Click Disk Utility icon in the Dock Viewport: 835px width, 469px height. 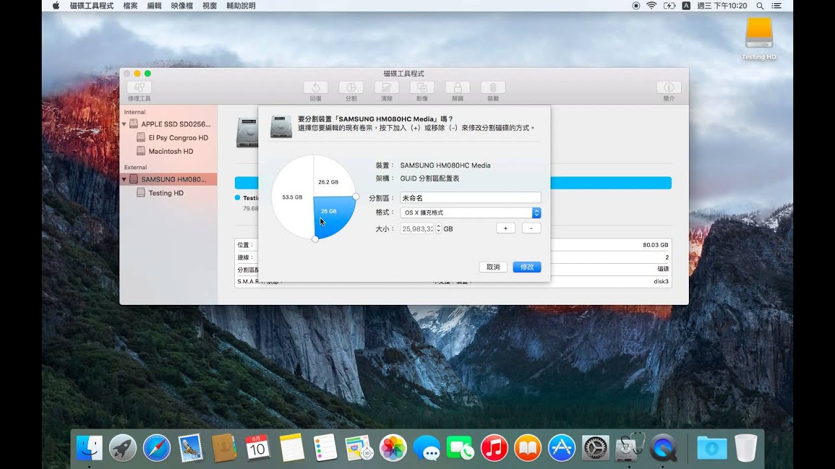tap(630, 448)
